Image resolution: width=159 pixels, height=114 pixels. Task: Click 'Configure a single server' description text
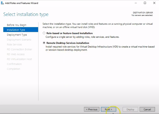[x=82, y=37]
